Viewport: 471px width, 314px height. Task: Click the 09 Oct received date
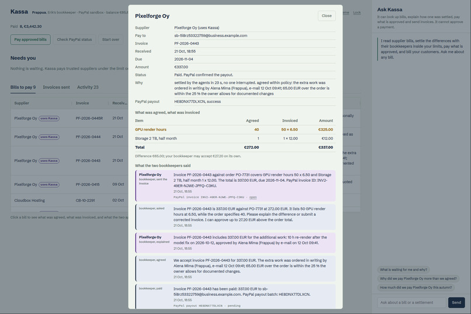pos(118,184)
